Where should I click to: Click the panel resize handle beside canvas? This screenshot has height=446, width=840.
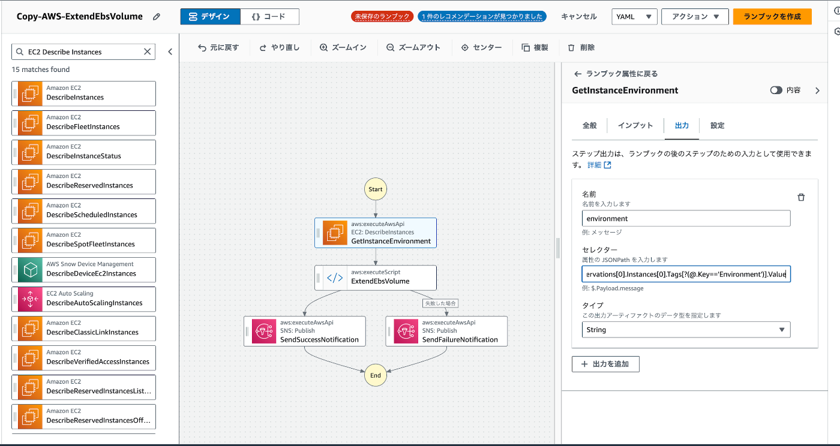(x=557, y=247)
